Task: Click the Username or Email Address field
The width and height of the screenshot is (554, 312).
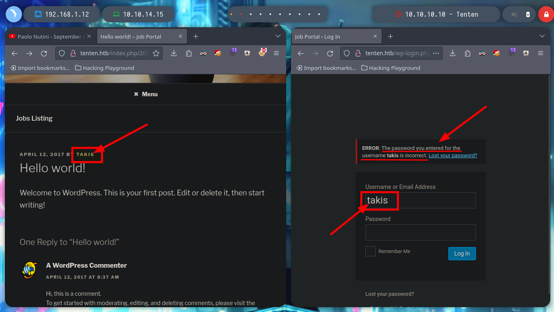Action: pos(420,200)
